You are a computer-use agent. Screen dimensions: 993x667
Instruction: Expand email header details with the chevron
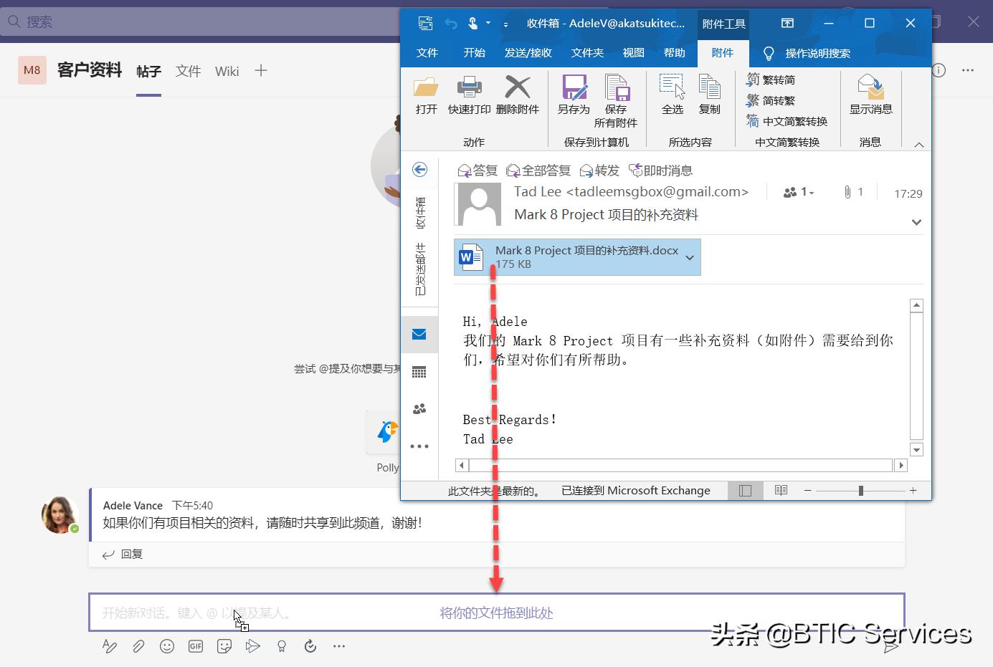point(916,222)
